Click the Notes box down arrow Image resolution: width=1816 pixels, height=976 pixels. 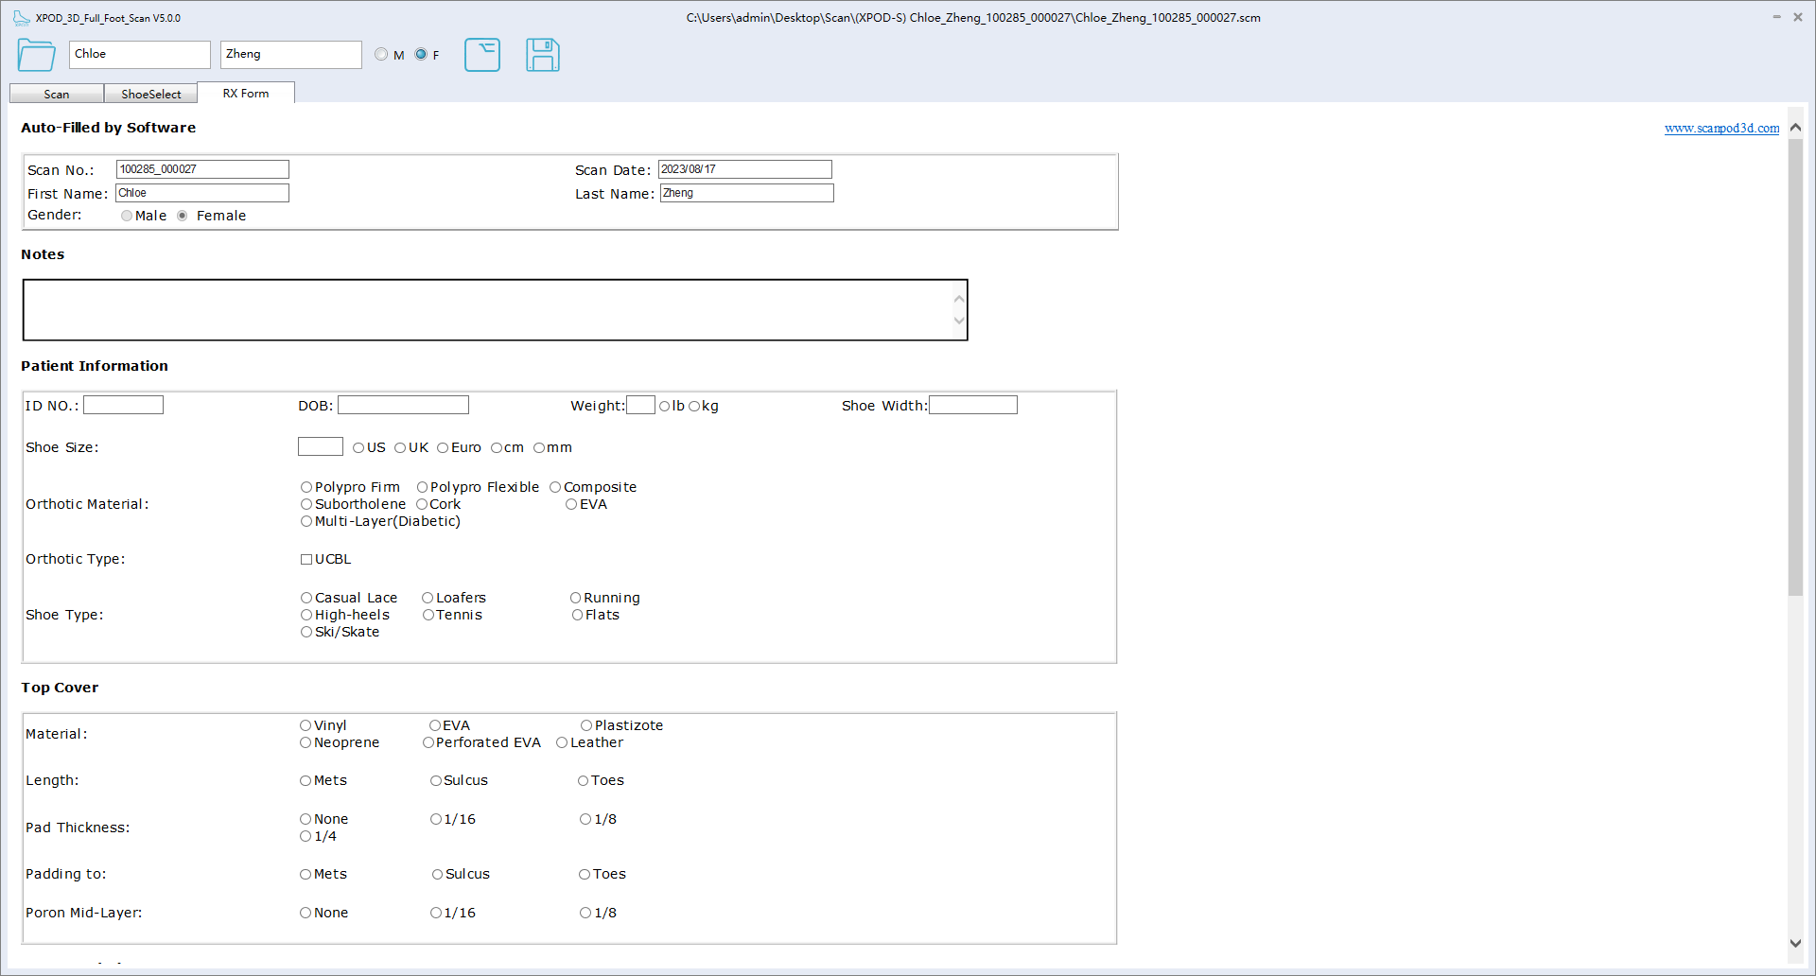click(959, 321)
